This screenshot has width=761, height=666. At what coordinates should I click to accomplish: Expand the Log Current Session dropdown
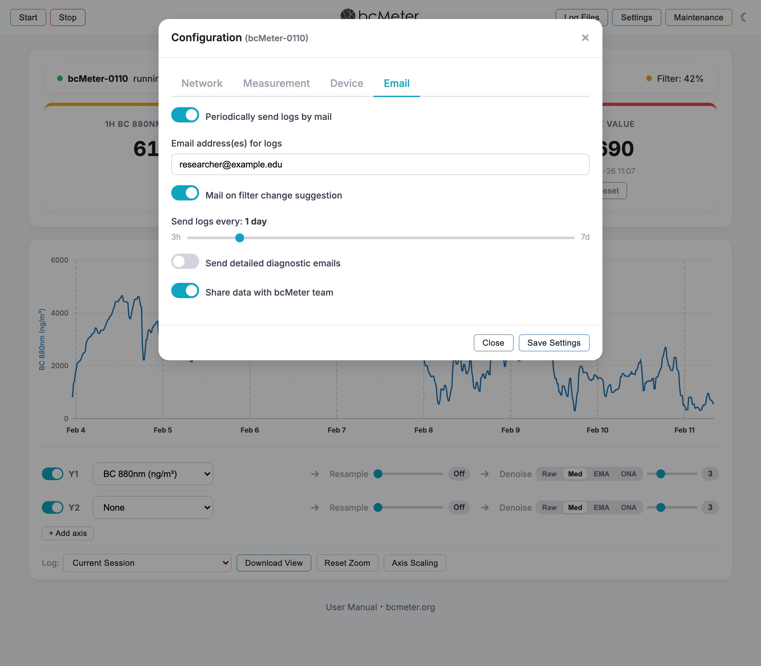pyautogui.click(x=147, y=563)
